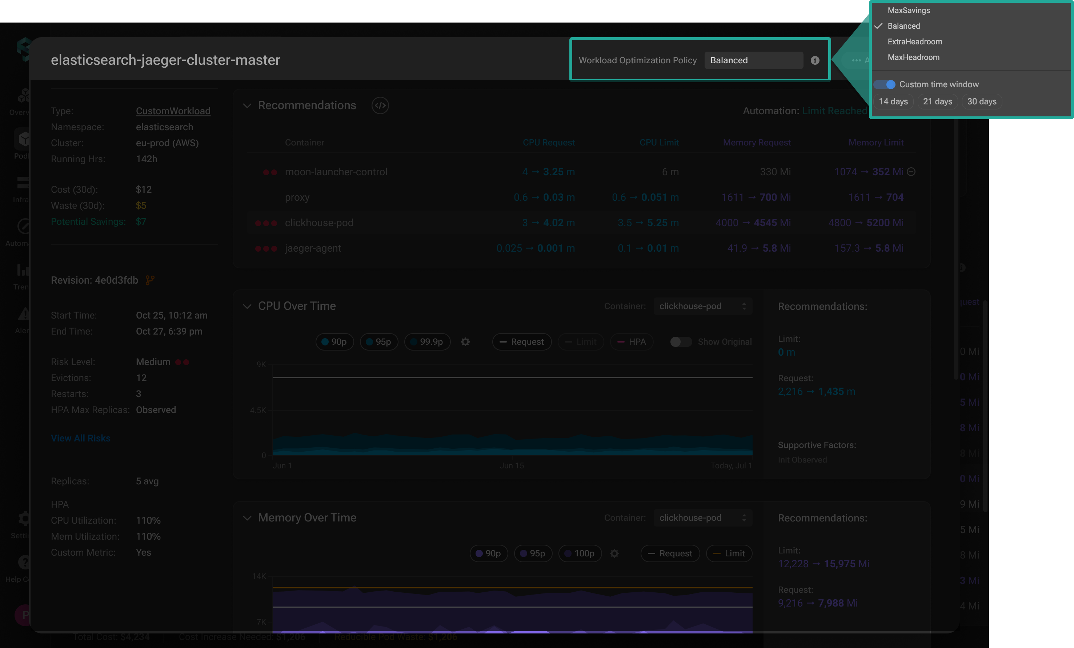Open CPU chart percentile settings gear
The width and height of the screenshot is (1074, 648).
(x=465, y=342)
